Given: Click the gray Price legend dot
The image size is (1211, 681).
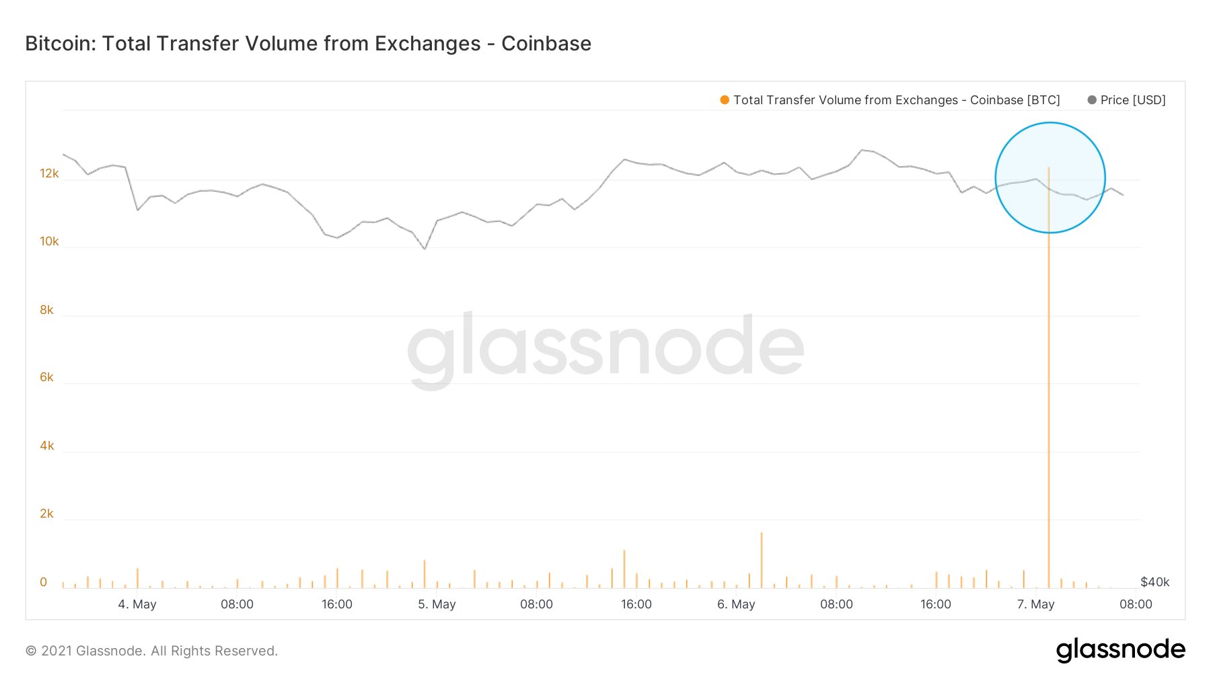Looking at the screenshot, I should 1092,100.
